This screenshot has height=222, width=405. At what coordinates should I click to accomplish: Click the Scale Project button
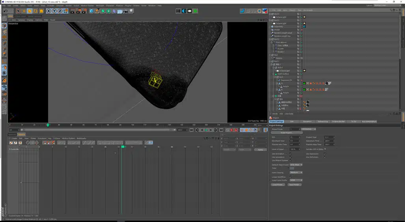coord(286,132)
